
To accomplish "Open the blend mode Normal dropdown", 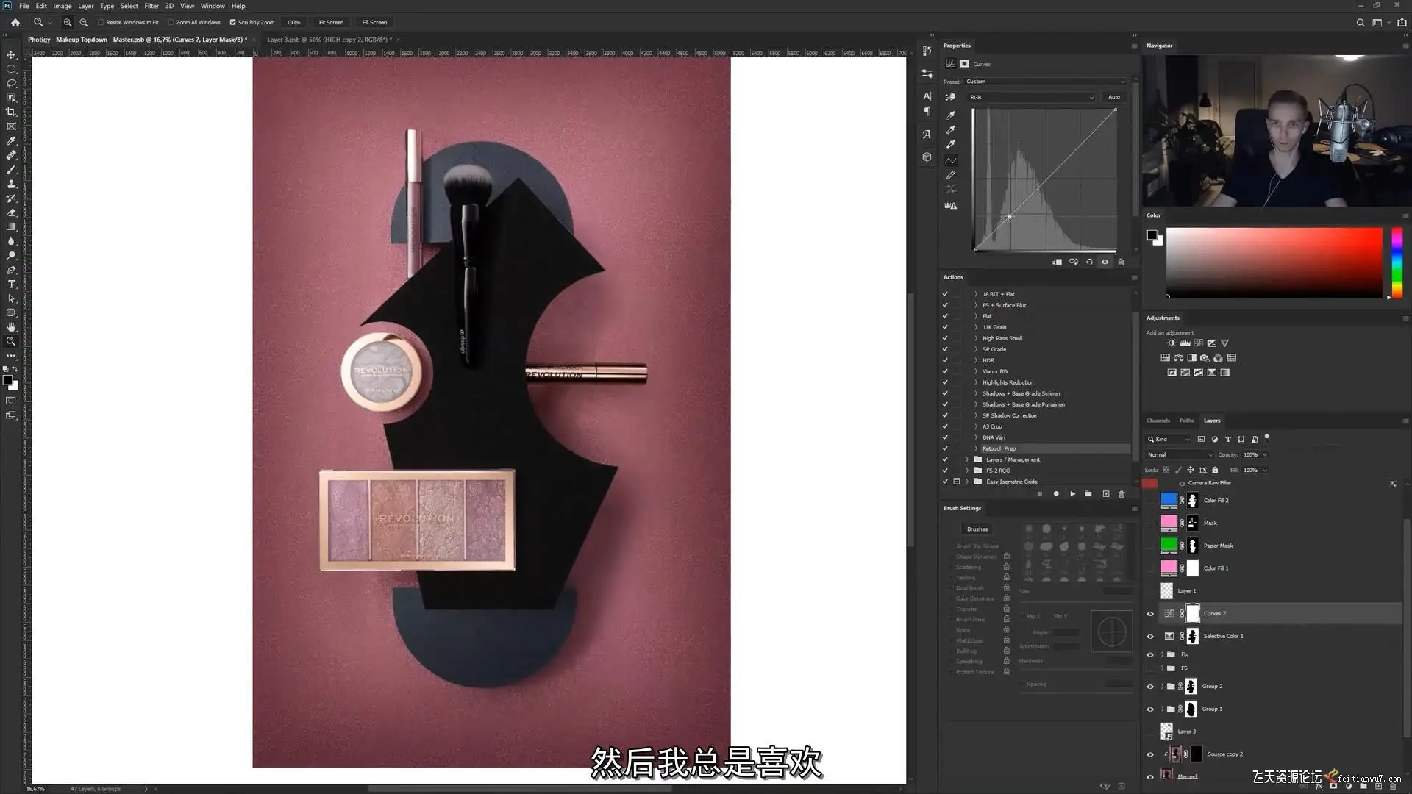I will coord(1180,454).
